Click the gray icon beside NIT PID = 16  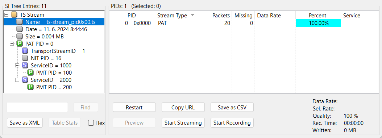tap(25, 58)
